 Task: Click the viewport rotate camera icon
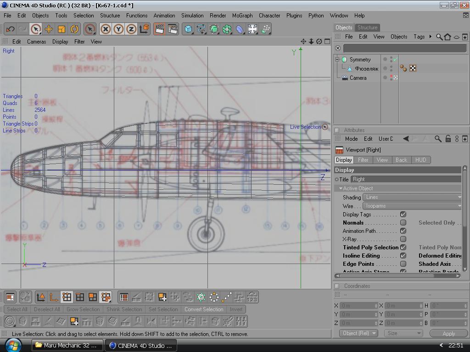tap(319, 42)
